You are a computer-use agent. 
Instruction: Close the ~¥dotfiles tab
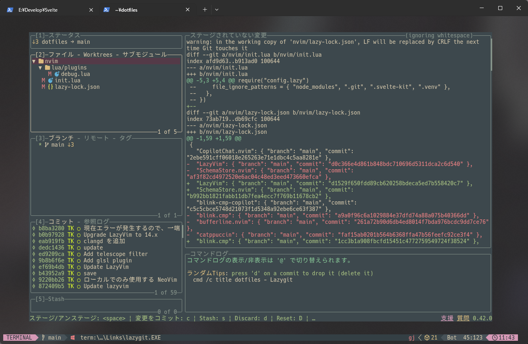coord(188,10)
